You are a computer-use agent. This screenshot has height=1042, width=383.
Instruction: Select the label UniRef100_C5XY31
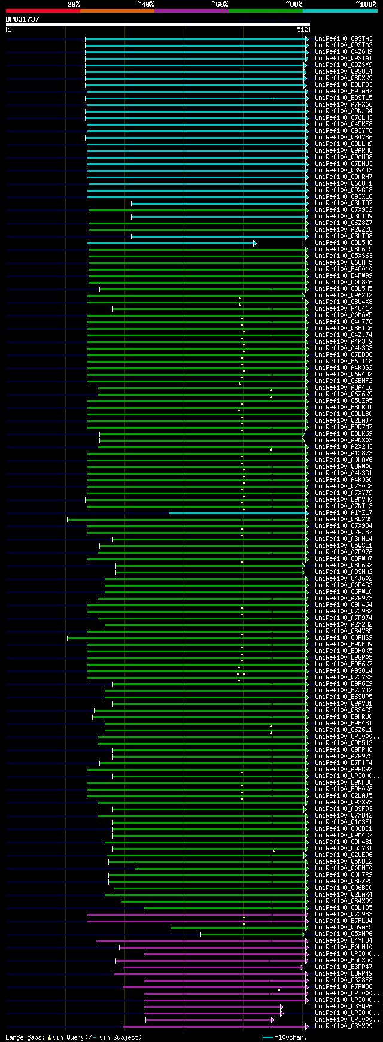point(344,849)
